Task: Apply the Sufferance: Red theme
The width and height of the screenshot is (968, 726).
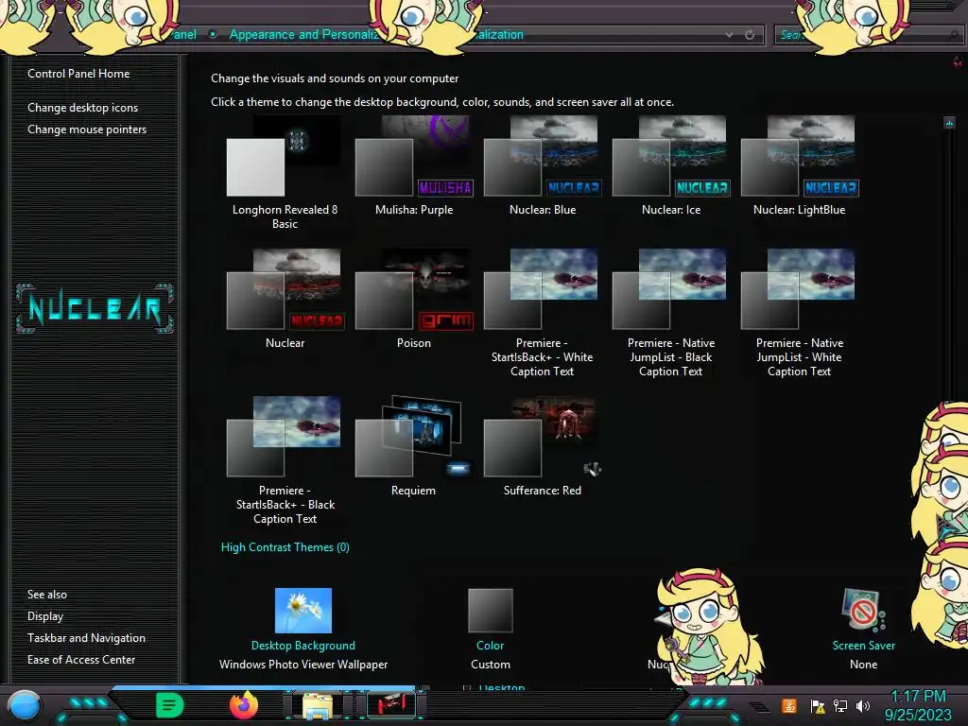Action: pos(542,447)
